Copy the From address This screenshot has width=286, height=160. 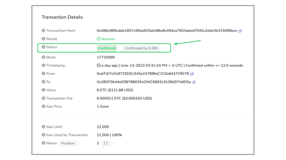coord(192,74)
